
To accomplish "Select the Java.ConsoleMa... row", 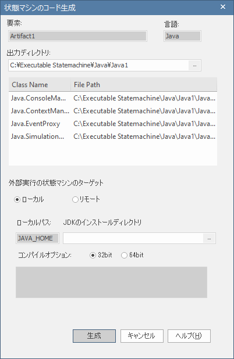I will click(113, 98).
